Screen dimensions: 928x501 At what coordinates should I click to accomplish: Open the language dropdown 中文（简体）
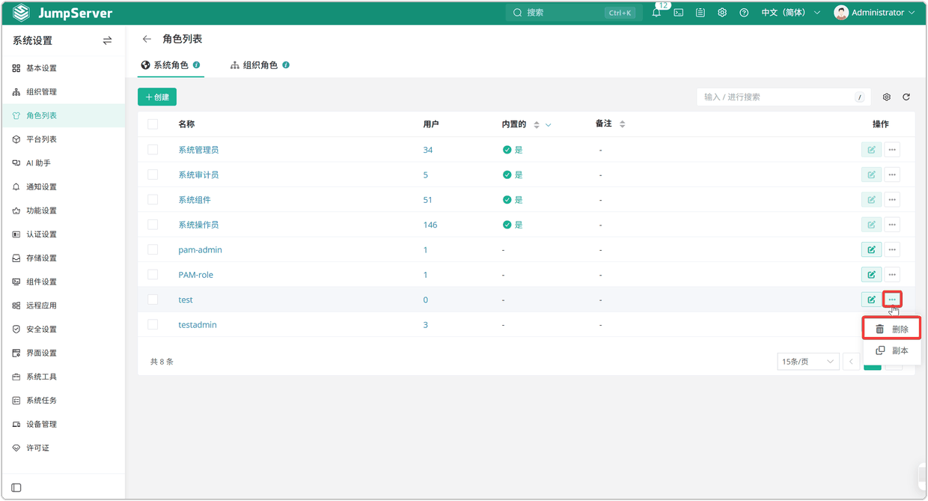pos(791,13)
